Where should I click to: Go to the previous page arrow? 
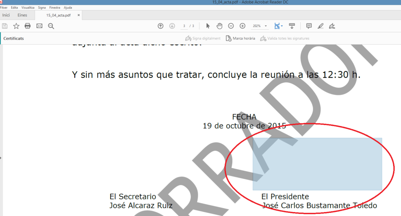[161, 26]
